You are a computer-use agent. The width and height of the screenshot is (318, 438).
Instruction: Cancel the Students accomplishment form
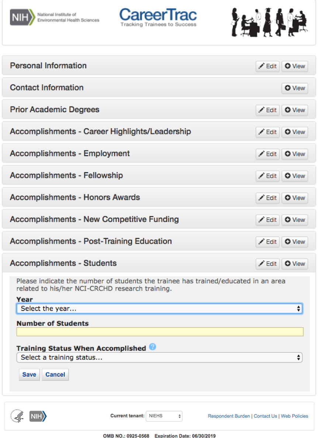click(55, 374)
